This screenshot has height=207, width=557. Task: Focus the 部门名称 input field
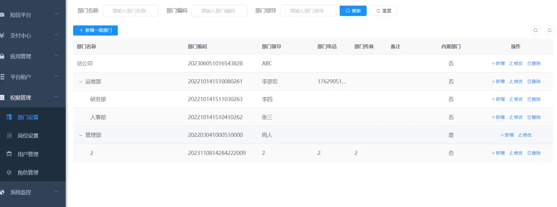pos(130,11)
